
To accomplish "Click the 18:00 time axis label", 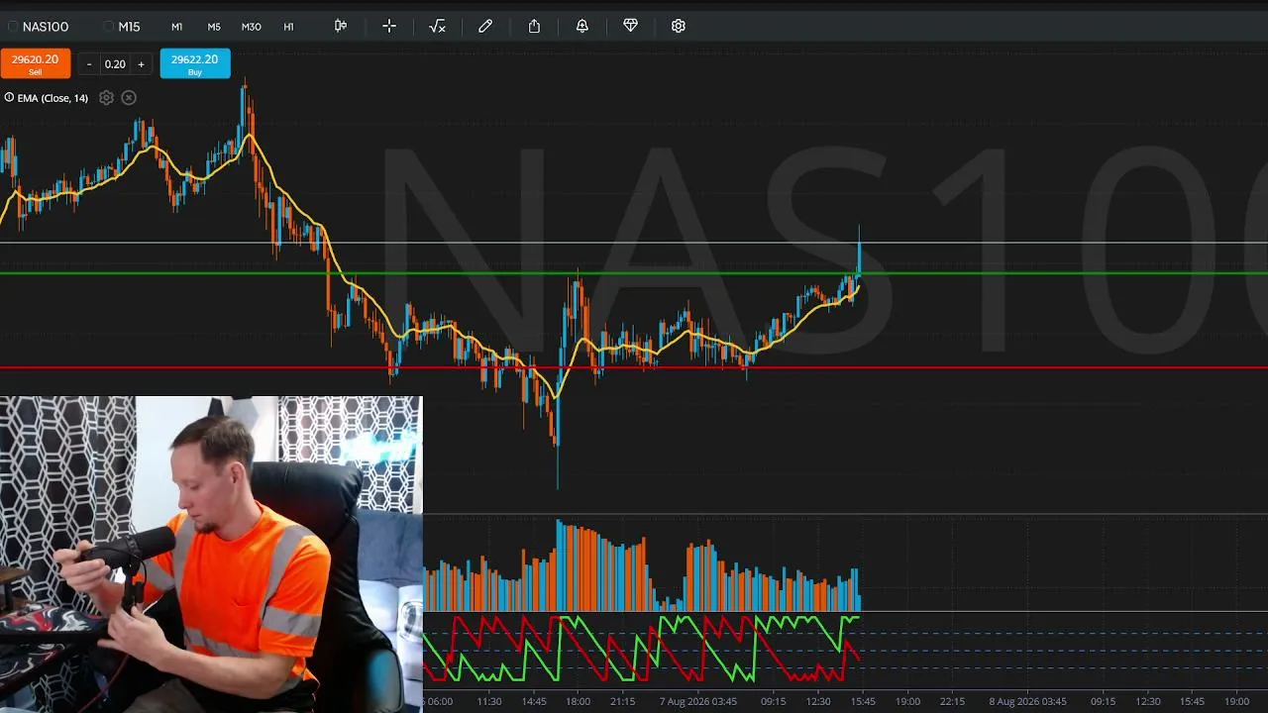I will [579, 701].
